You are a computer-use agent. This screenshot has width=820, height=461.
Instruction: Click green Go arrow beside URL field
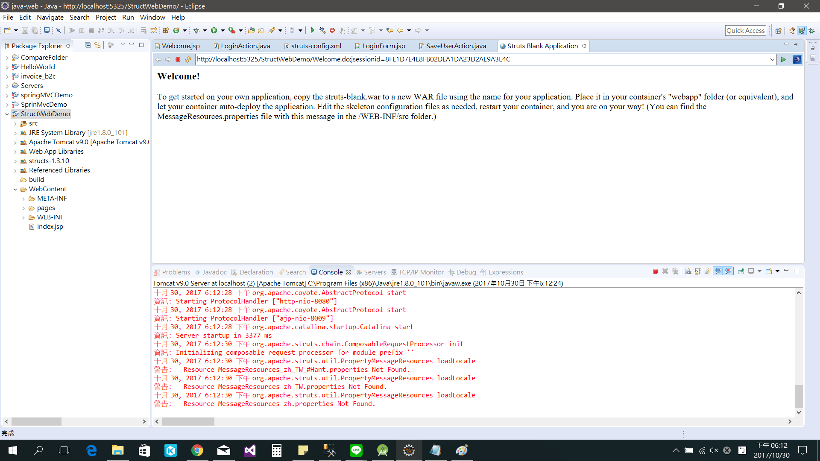tap(783, 59)
